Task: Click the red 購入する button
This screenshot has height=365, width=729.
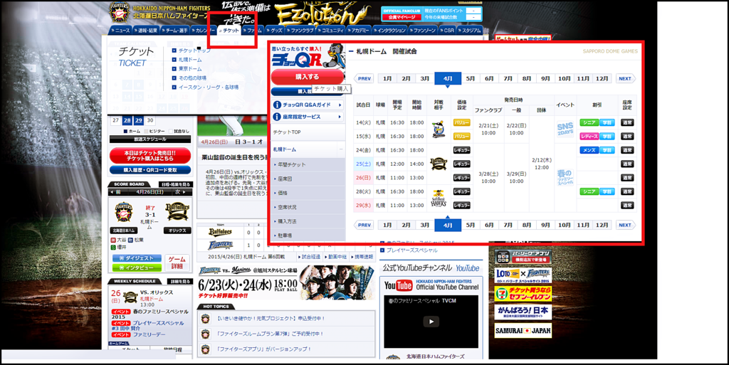Action: coord(308,77)
